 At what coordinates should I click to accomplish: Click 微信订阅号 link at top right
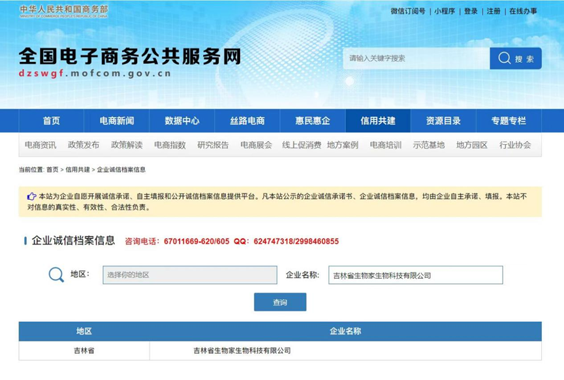coord(408,11)
